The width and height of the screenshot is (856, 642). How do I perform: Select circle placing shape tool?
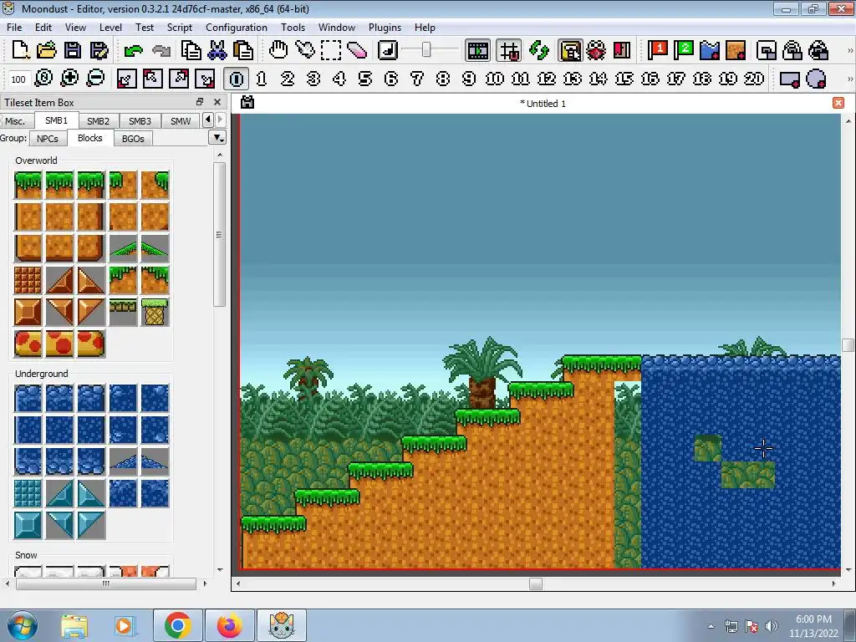[816, 79]
